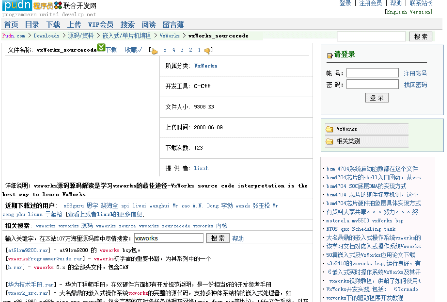Click the green download arrow icon
This screenshot has height=302, width=447.
[101, 47]
